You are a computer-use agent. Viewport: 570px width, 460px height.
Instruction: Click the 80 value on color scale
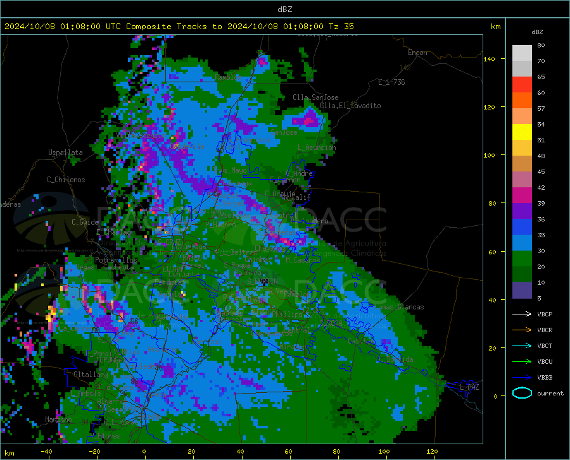(x=541, y=45)
